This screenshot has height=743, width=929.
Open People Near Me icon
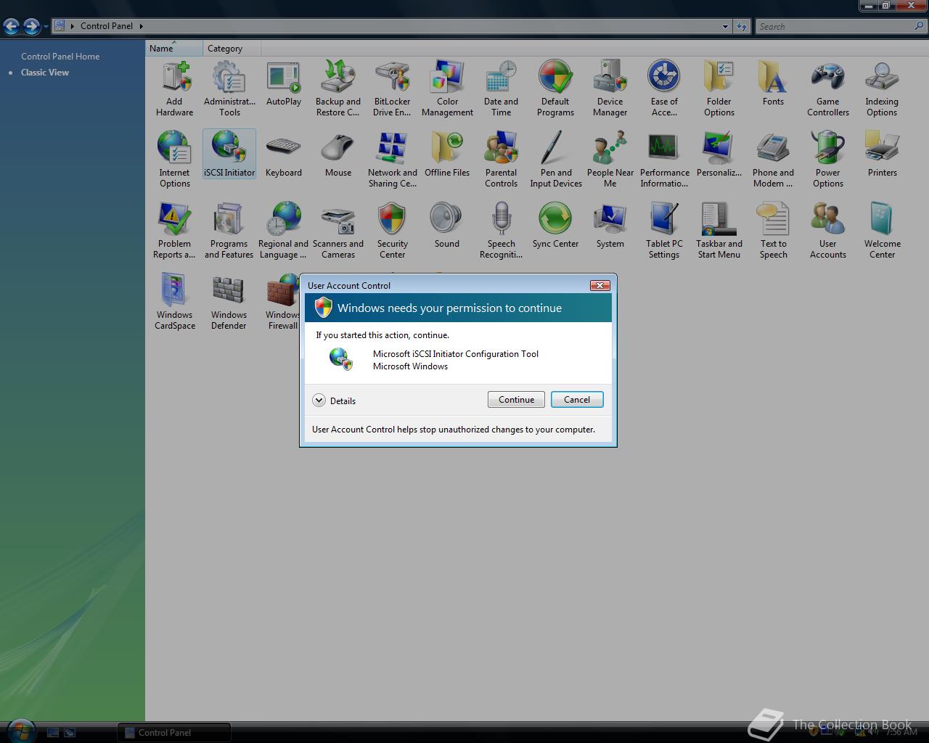point(610,160)
